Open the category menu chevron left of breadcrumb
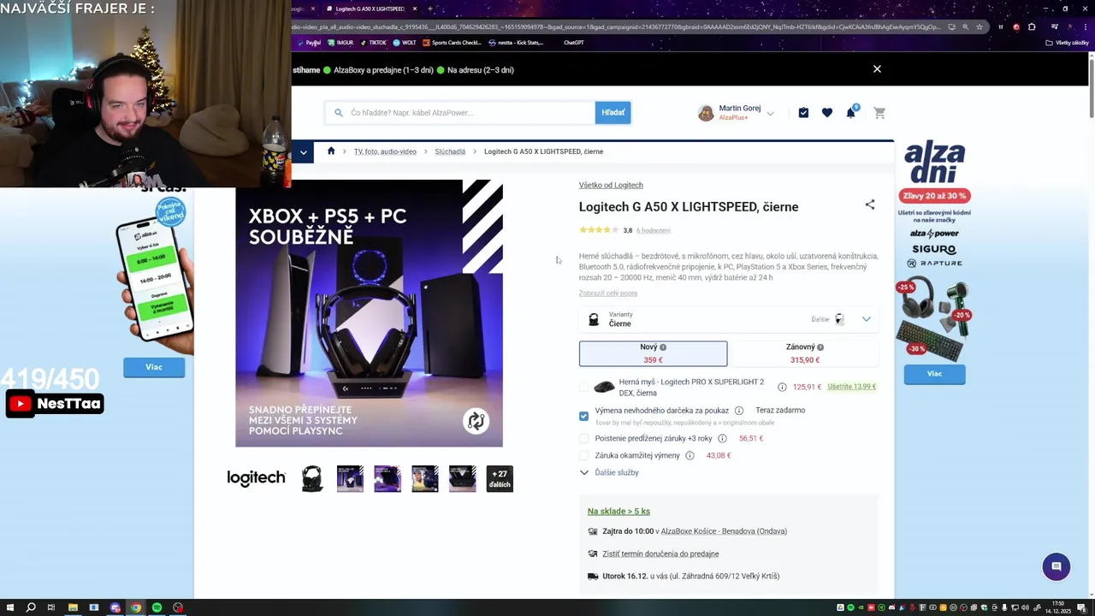 pyautogui.click(x=303, y=152)
